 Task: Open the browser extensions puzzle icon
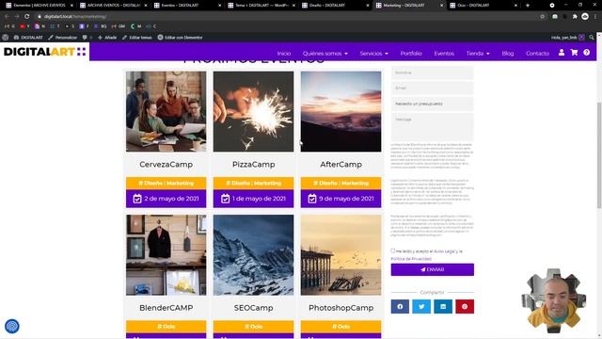(575, 17)
